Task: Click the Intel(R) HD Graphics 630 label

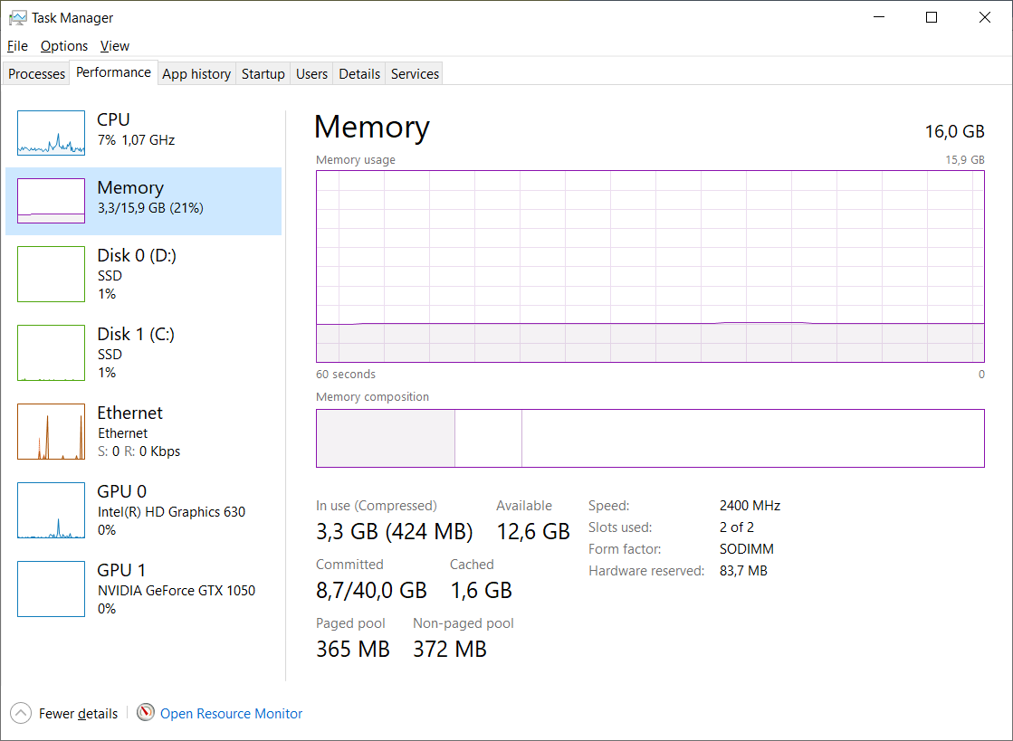Action: 171,512
